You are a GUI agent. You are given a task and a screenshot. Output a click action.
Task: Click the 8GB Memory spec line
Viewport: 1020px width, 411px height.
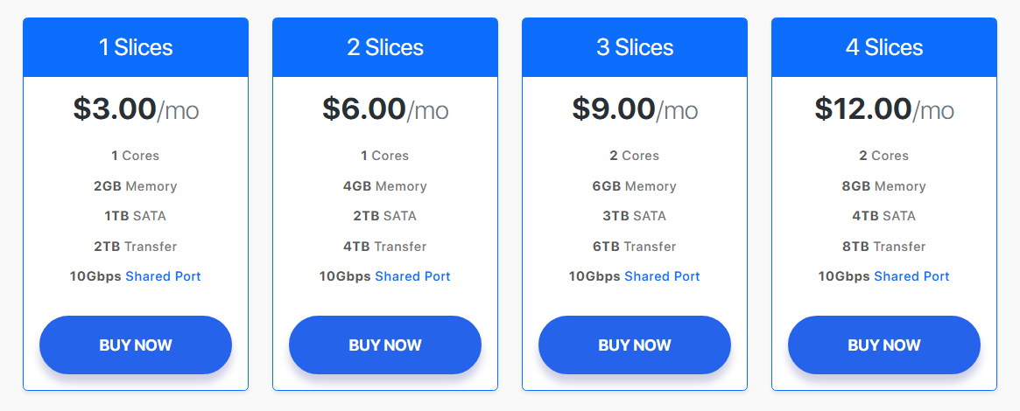[884, 186]
